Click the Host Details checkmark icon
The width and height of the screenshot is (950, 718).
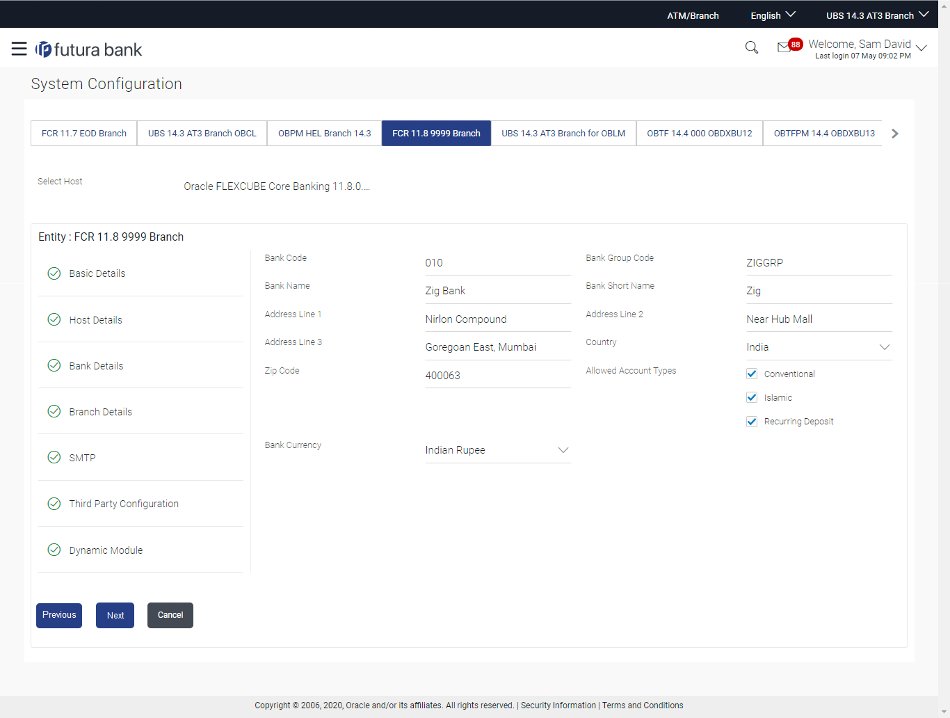click(54, 319)
